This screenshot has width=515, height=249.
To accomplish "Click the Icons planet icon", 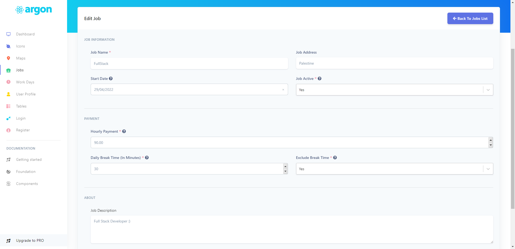I will tap(9, 46).
